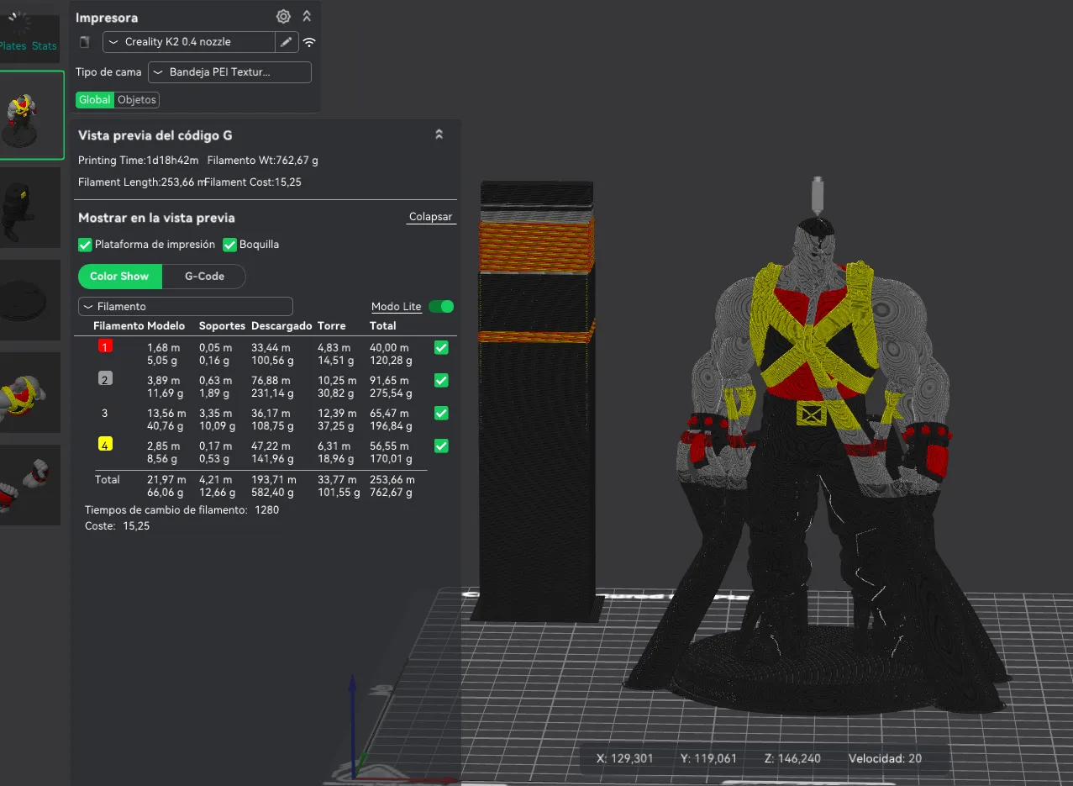The height and width of the screenshot is (786, 1073).
Task: Click the red filament 1 swatch
Action: click(x=105, y=346)
